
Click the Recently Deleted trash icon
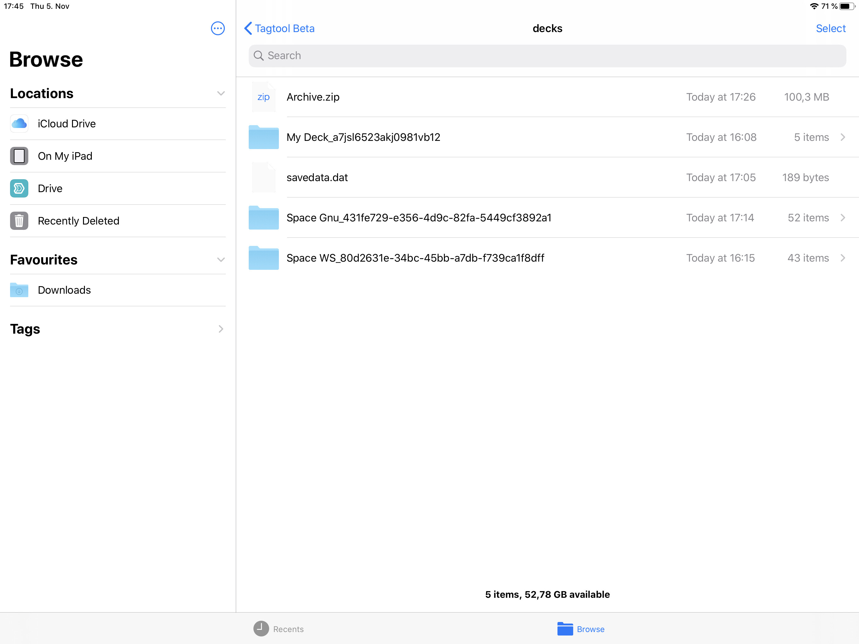[19, 221]
